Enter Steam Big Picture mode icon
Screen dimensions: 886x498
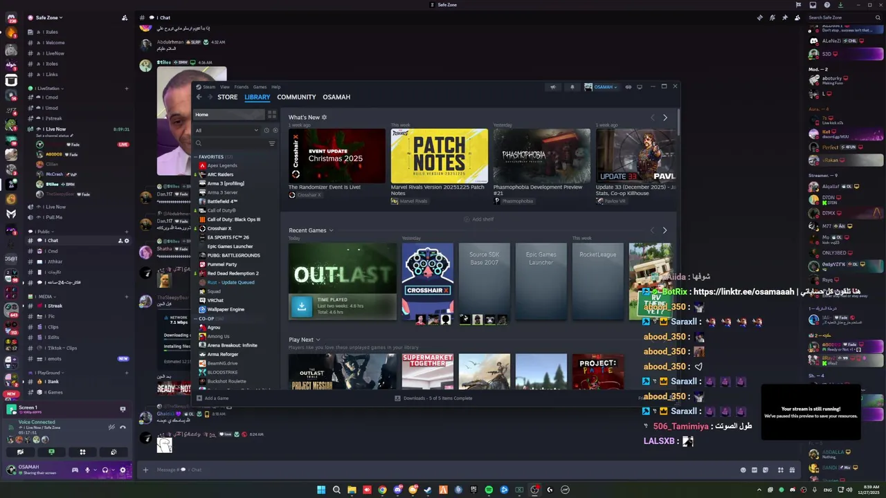pyautogui.click(x=640, y=87)
